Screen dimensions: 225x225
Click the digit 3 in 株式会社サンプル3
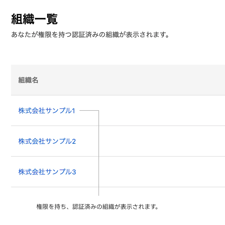pyautogui.click(x=74, y=172)
